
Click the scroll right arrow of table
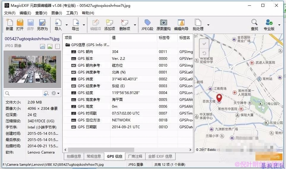pyautogui.click(x=190, y=150)
